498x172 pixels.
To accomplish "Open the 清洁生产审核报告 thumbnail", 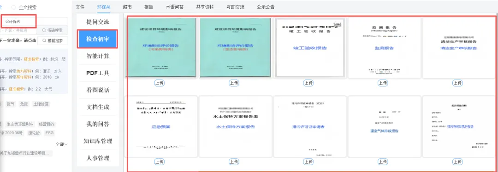I will [x=459, y=47].
